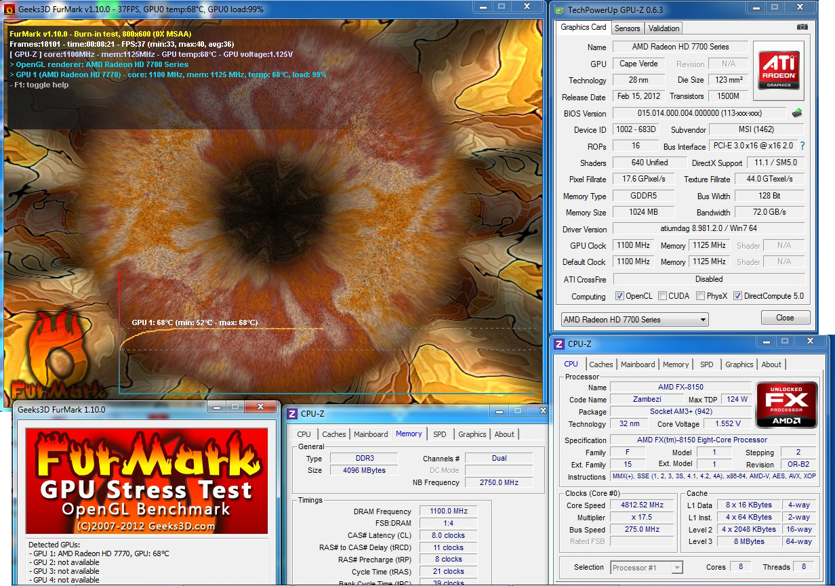Screen dimensions: 835x586
Task: Click CPU-Z icon in Memory window title
Action: pyautogui.click(x=291, y=413)
